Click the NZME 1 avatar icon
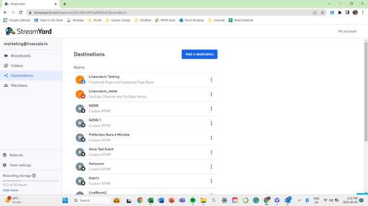This screenshot has width=368, height=206. [80, 123]
